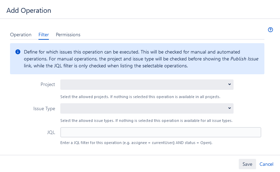Click the italic Publish Issue text

click(x=244, y=59)
